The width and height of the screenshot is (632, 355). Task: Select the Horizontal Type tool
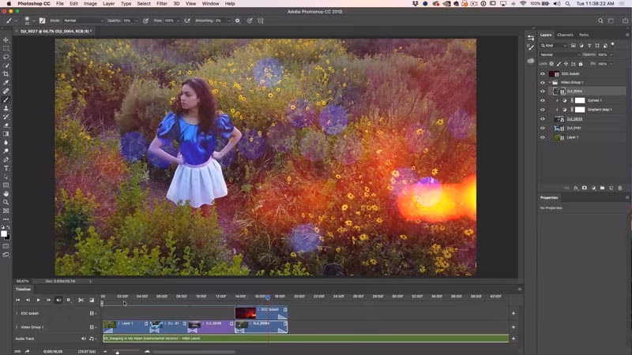[x=6, y=168]
